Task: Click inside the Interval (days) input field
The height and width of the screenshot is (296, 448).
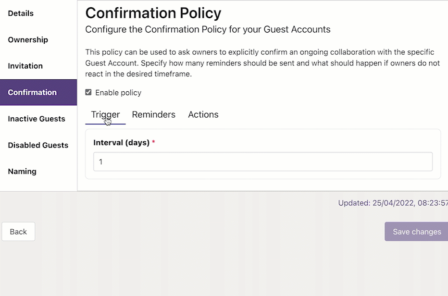Action: 262,162
